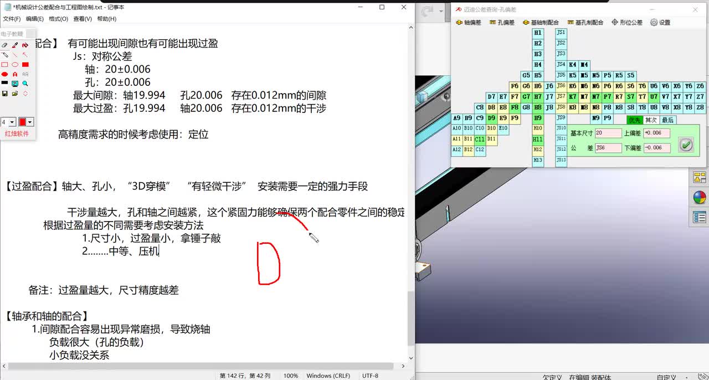
Task: Click the UTF-8 encoding status entry
Action: pos(370,376)
